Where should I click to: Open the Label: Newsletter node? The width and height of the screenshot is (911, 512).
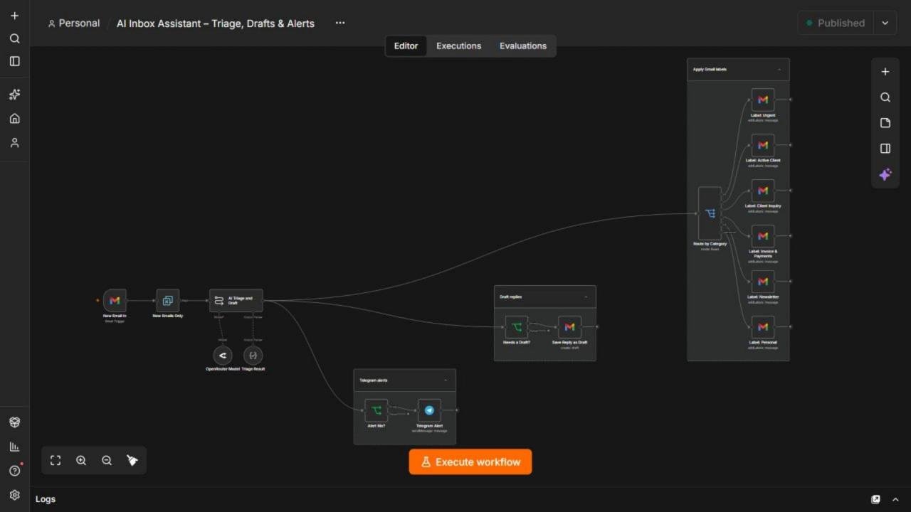click(763, 282)
